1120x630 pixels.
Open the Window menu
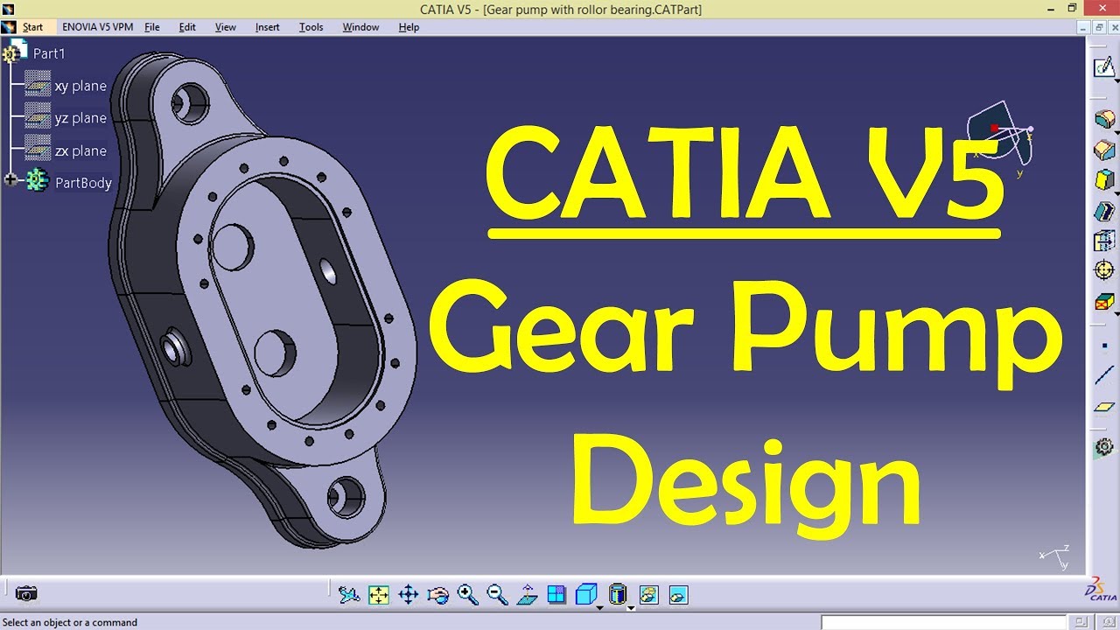pos(360,27)
